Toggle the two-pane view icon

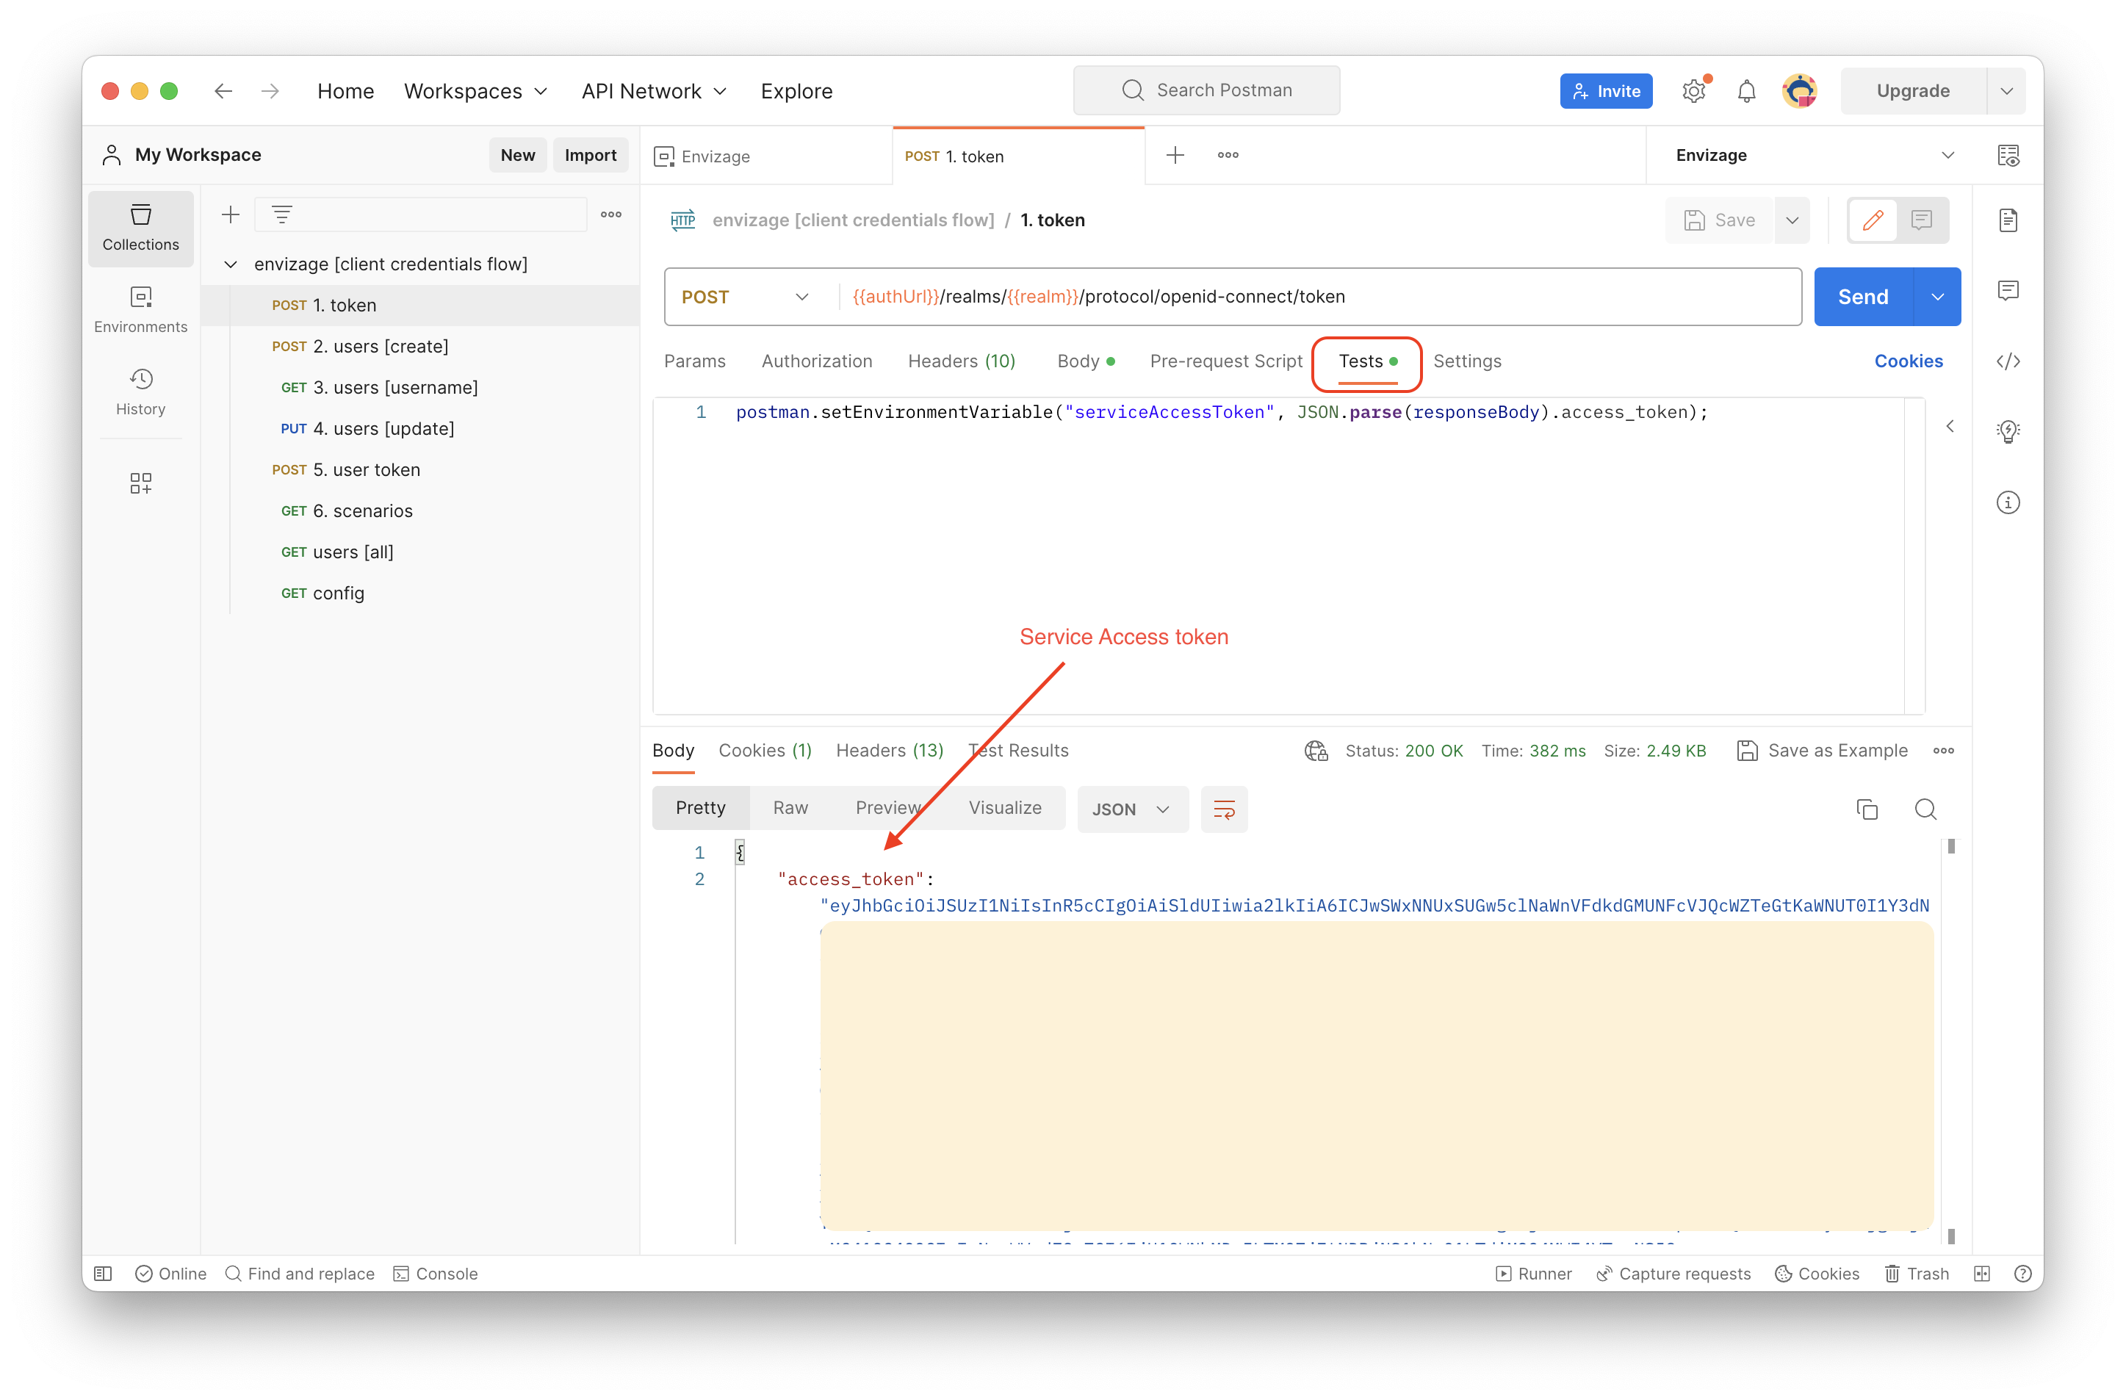tap(1982, 1274)
